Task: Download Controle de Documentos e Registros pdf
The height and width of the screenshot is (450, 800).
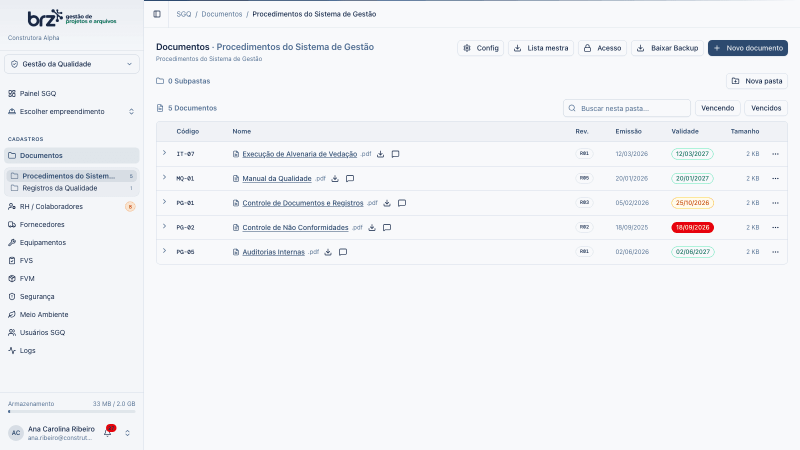Action: tap(387, 203)
